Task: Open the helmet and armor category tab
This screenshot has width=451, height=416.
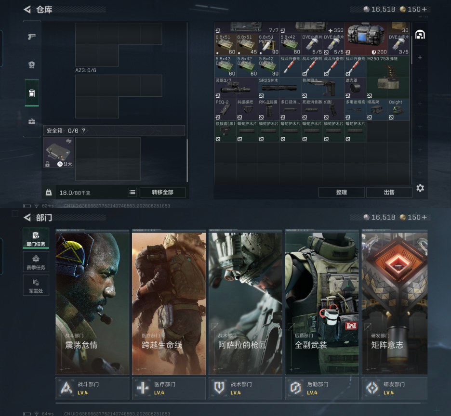Action: (32, 65)
